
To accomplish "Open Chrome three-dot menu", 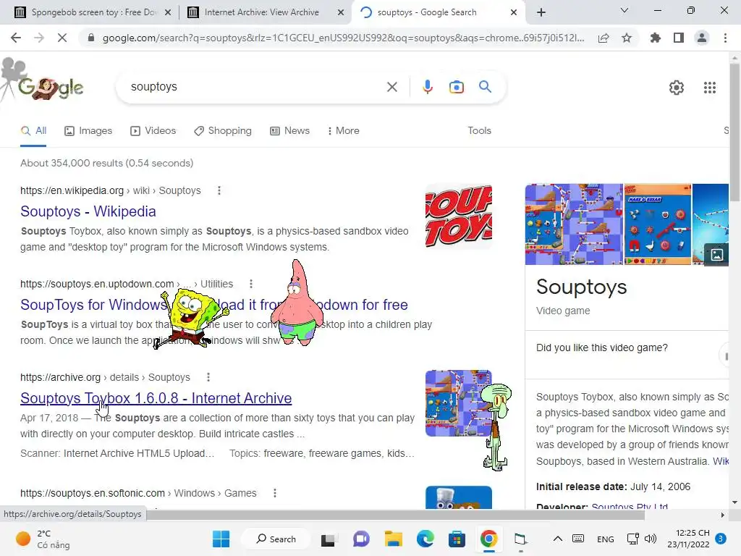I will [x=725, y=38].
